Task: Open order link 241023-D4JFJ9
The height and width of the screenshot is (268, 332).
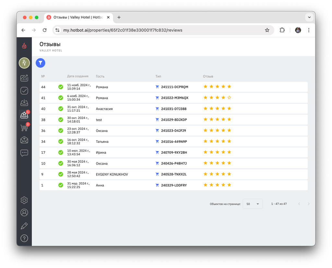Action: [174, 131]
